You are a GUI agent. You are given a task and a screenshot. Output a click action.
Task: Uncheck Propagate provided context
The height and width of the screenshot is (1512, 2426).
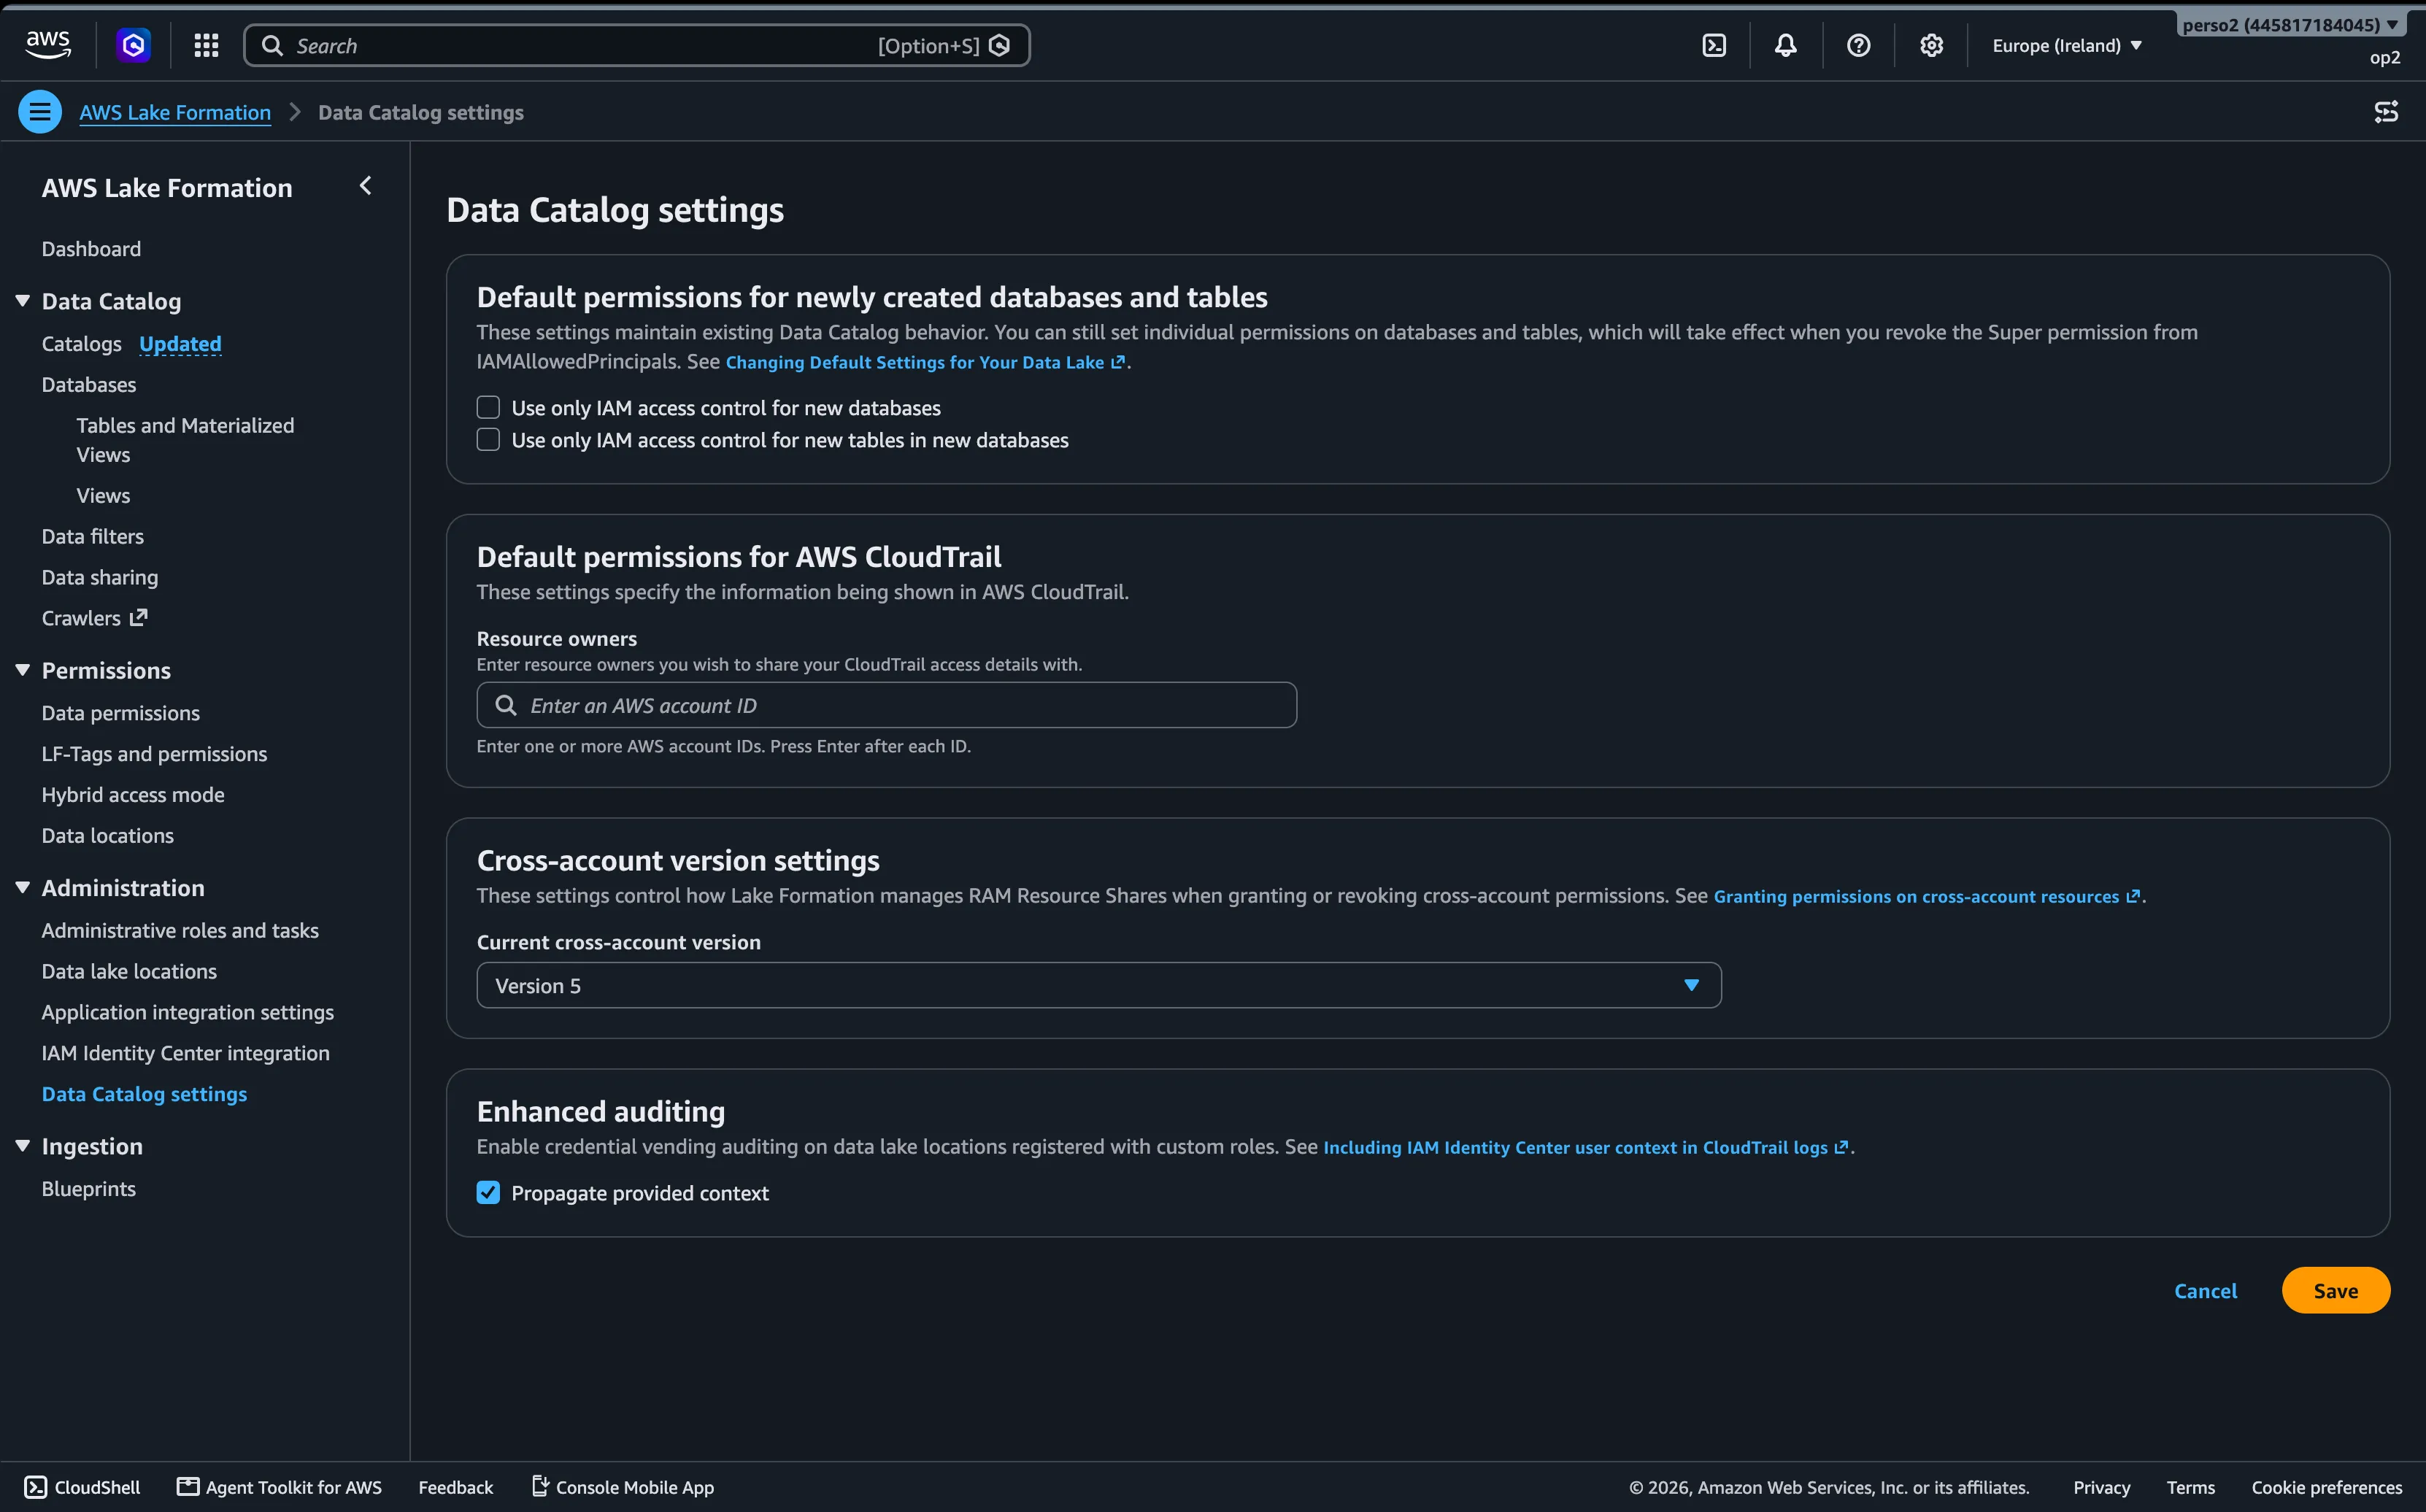pos(488,1192)
